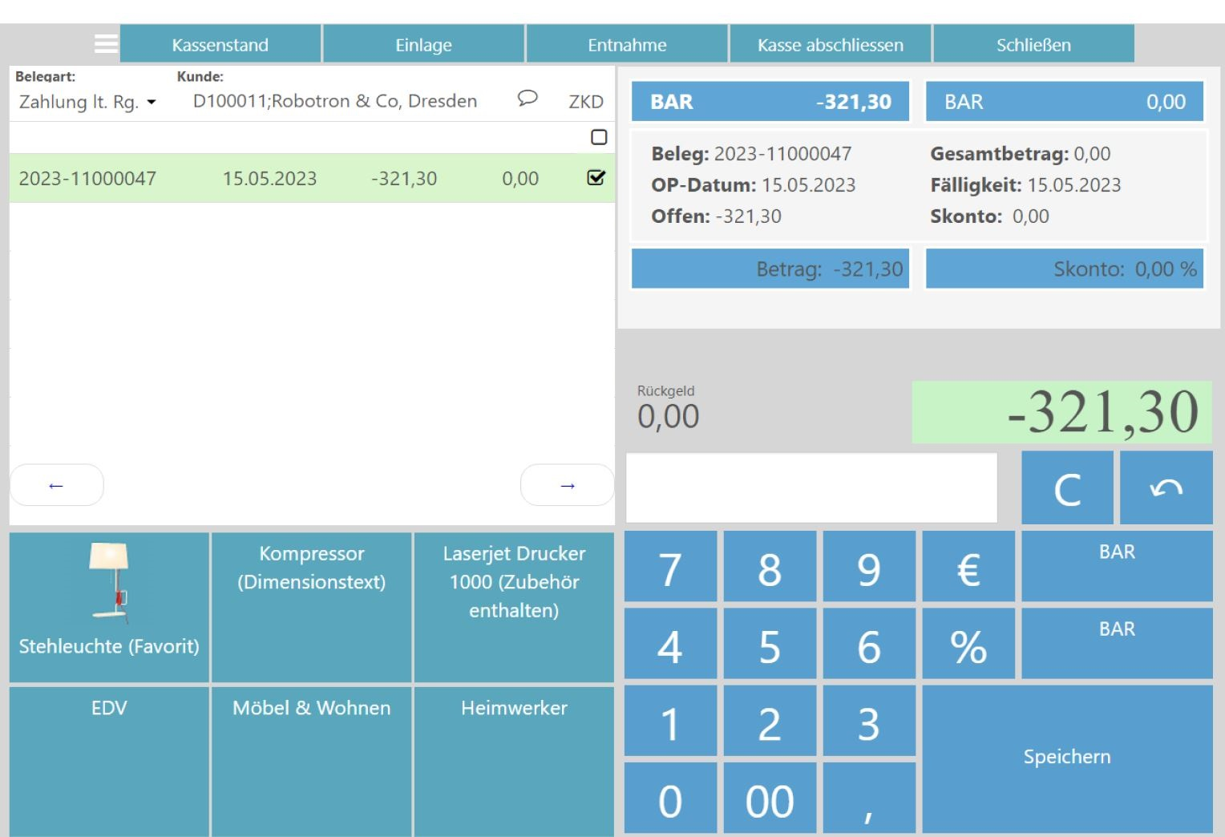
Task: Select Kasse abschliessen in top bar
Action: [830, 45]
